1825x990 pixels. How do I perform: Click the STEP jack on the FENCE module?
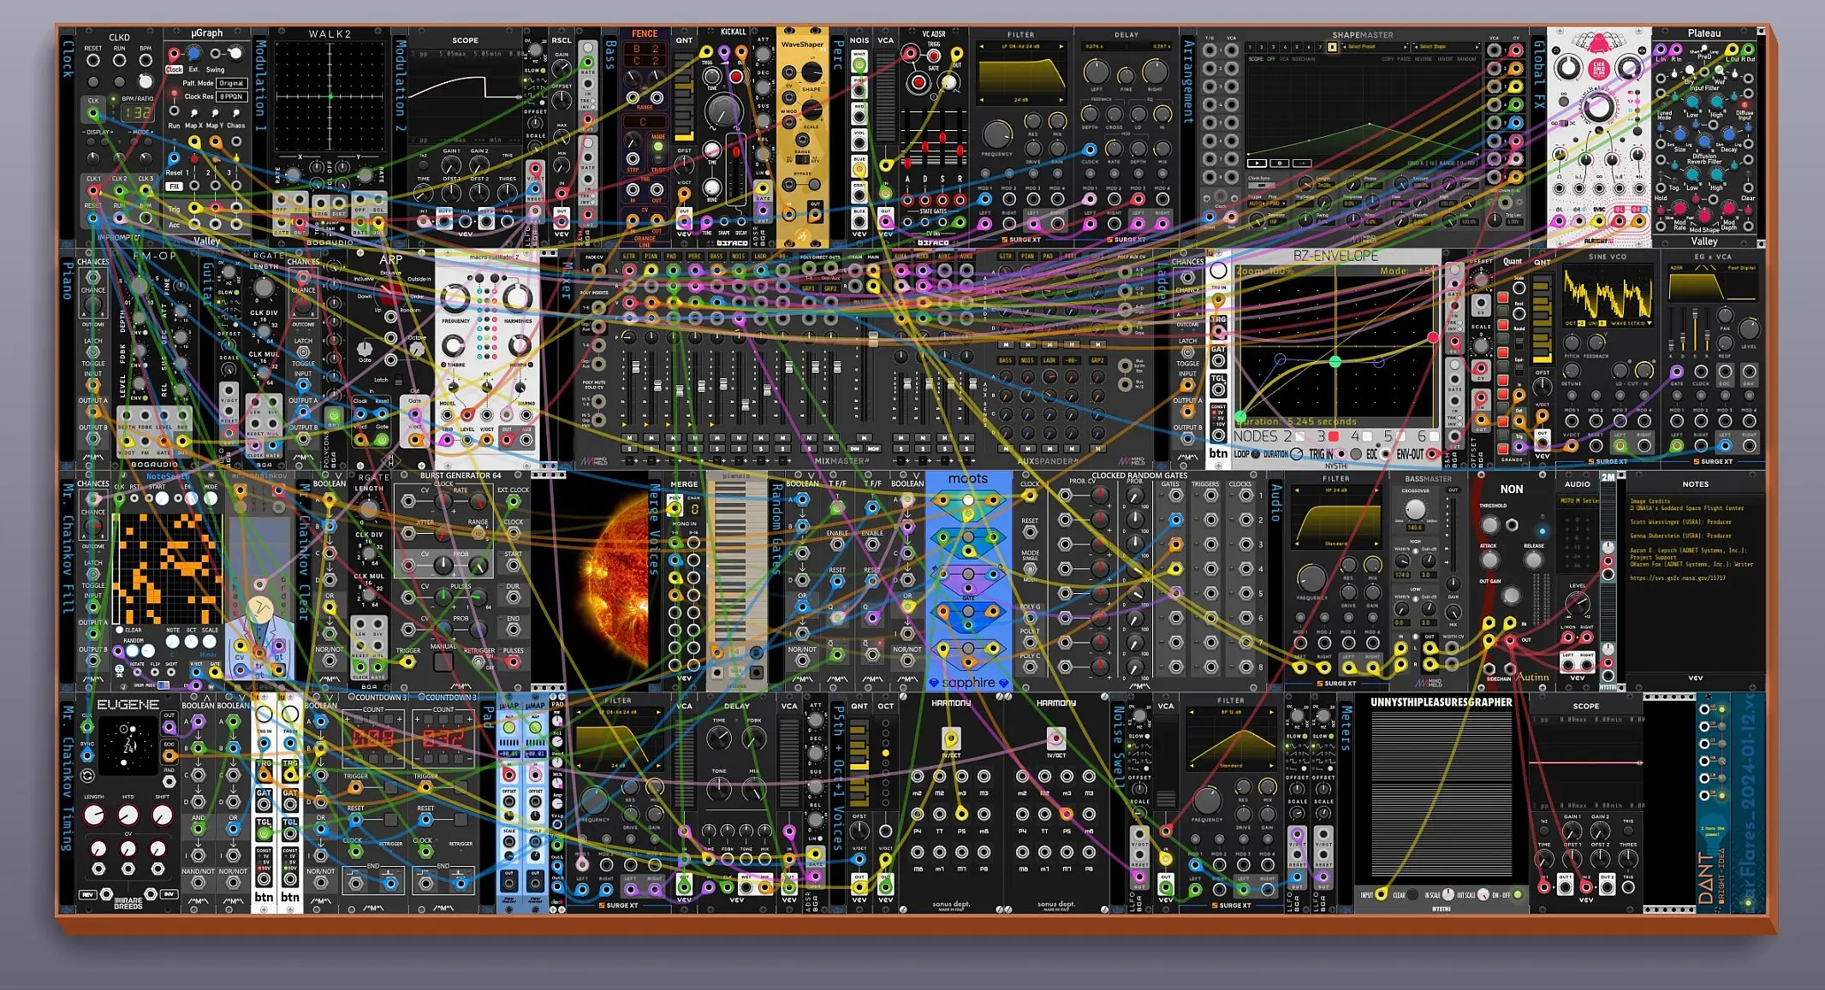click(633, 159)
